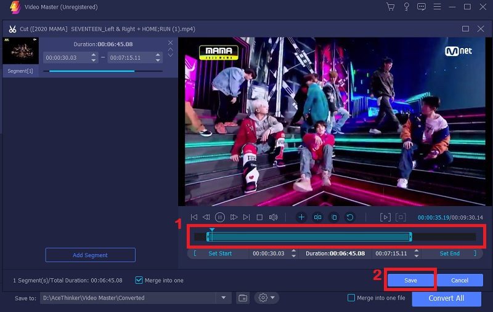Pause the video playback

click(220, 217)
